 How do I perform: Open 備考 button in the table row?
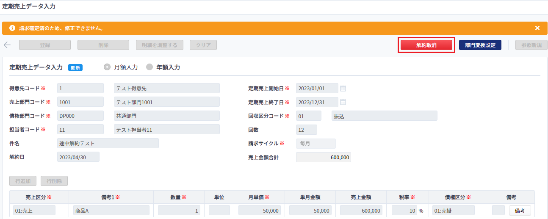pos(520,211)
